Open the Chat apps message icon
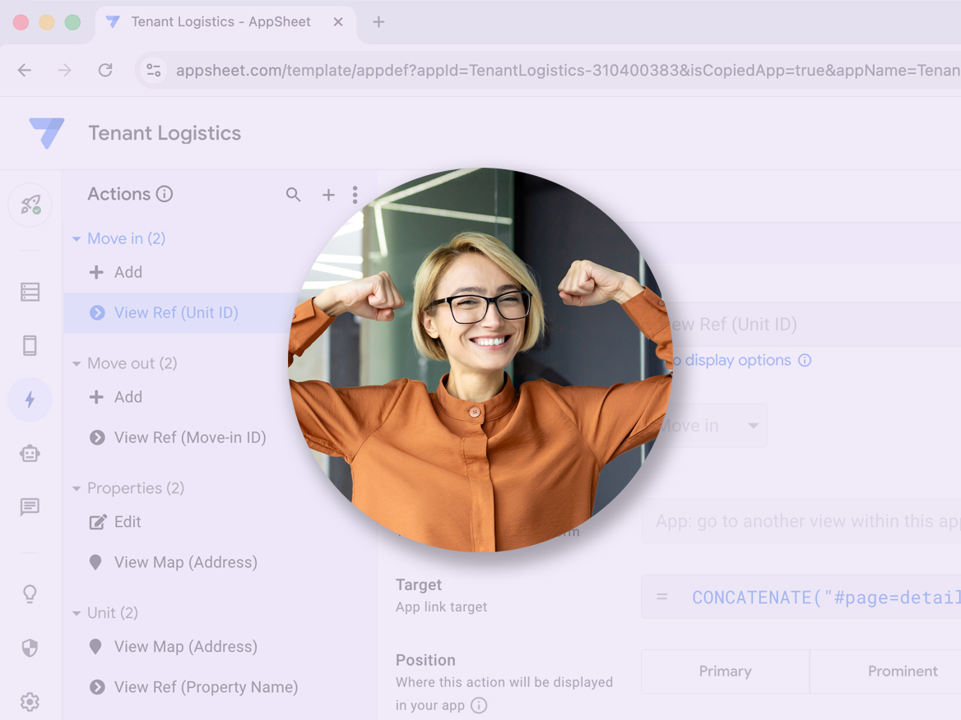Image resolution: width=961 pixels, height=720 pixels. (x=30, y=507)
